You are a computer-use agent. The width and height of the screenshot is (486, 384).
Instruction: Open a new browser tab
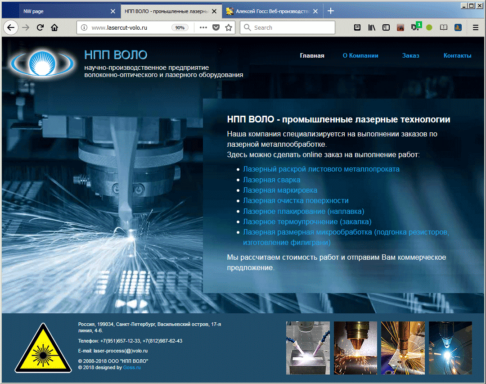(x=331, y=11)
